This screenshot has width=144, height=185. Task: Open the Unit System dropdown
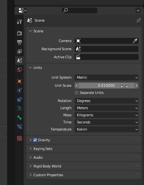(106, 77)
